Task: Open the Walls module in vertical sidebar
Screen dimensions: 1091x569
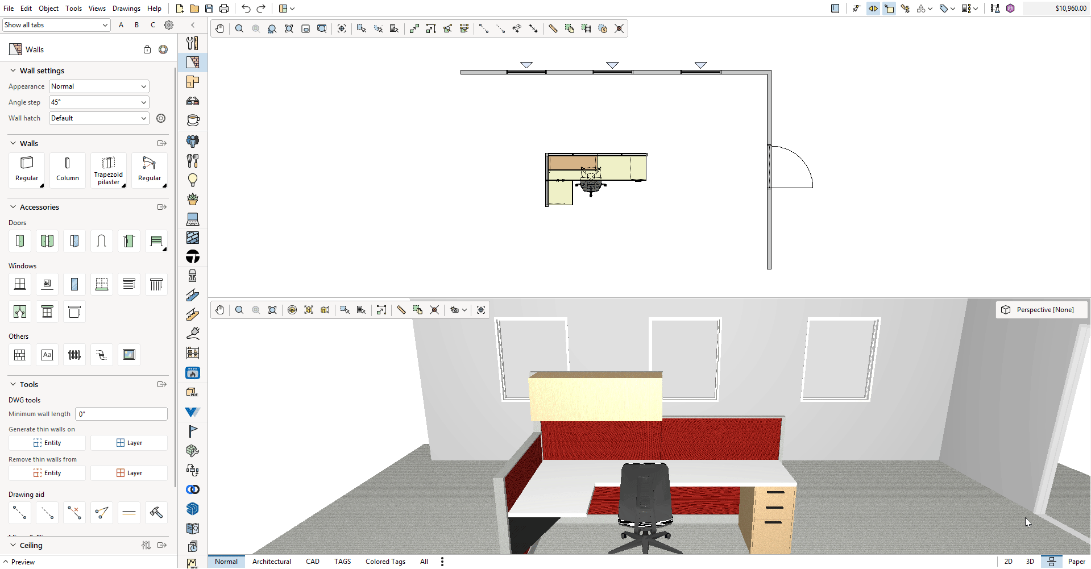Action: [193, 62]
